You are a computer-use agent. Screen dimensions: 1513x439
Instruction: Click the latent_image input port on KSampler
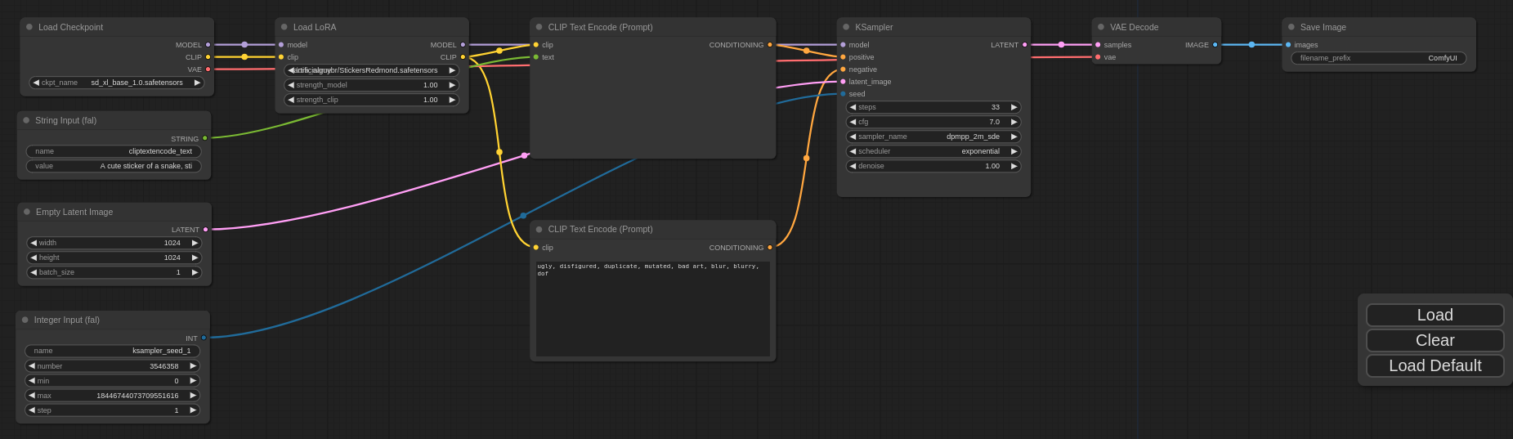click(x=843, y=82)
